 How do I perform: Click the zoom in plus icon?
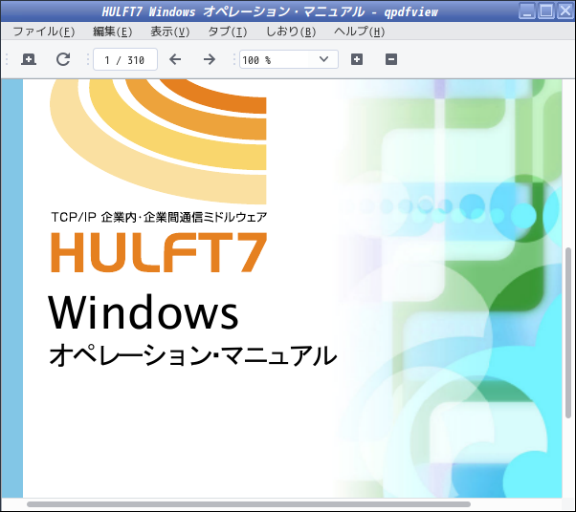click(x=357, y=59)
